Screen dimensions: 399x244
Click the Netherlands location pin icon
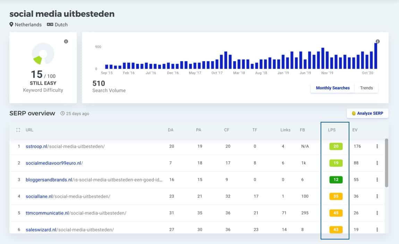tap(11, 24)
